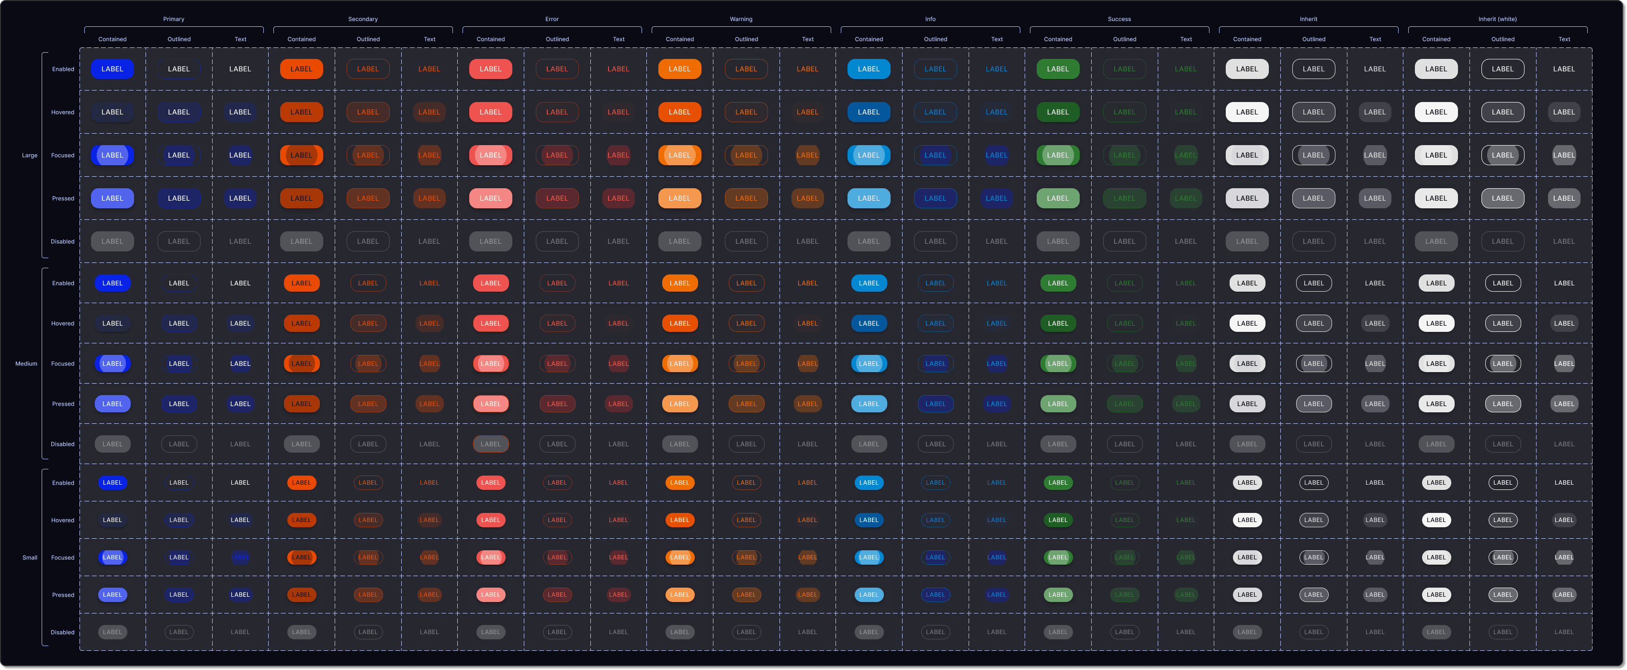Select the "Secondary" column group heading
The width and height of the screenshot is (1627, 670).
tap(362, 19)
